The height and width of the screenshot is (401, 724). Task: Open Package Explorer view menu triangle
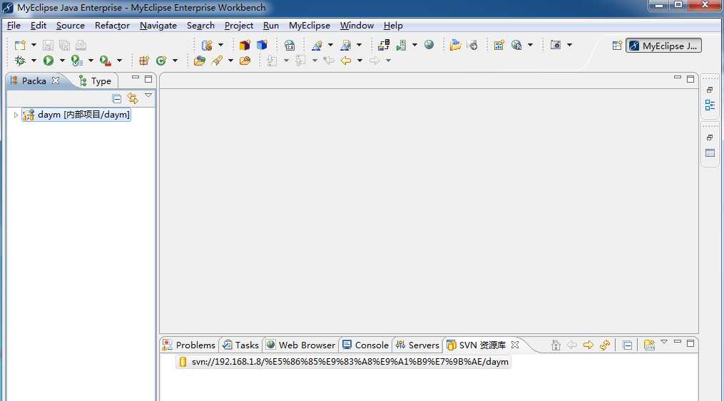[148, 95]
